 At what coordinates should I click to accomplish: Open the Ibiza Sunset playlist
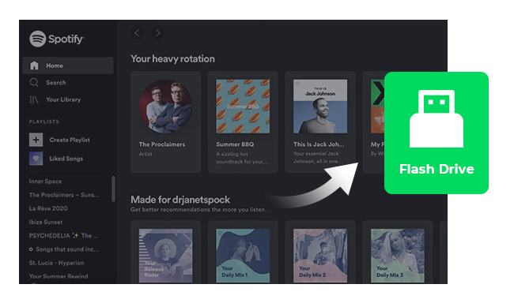click(x=46, y=222)
